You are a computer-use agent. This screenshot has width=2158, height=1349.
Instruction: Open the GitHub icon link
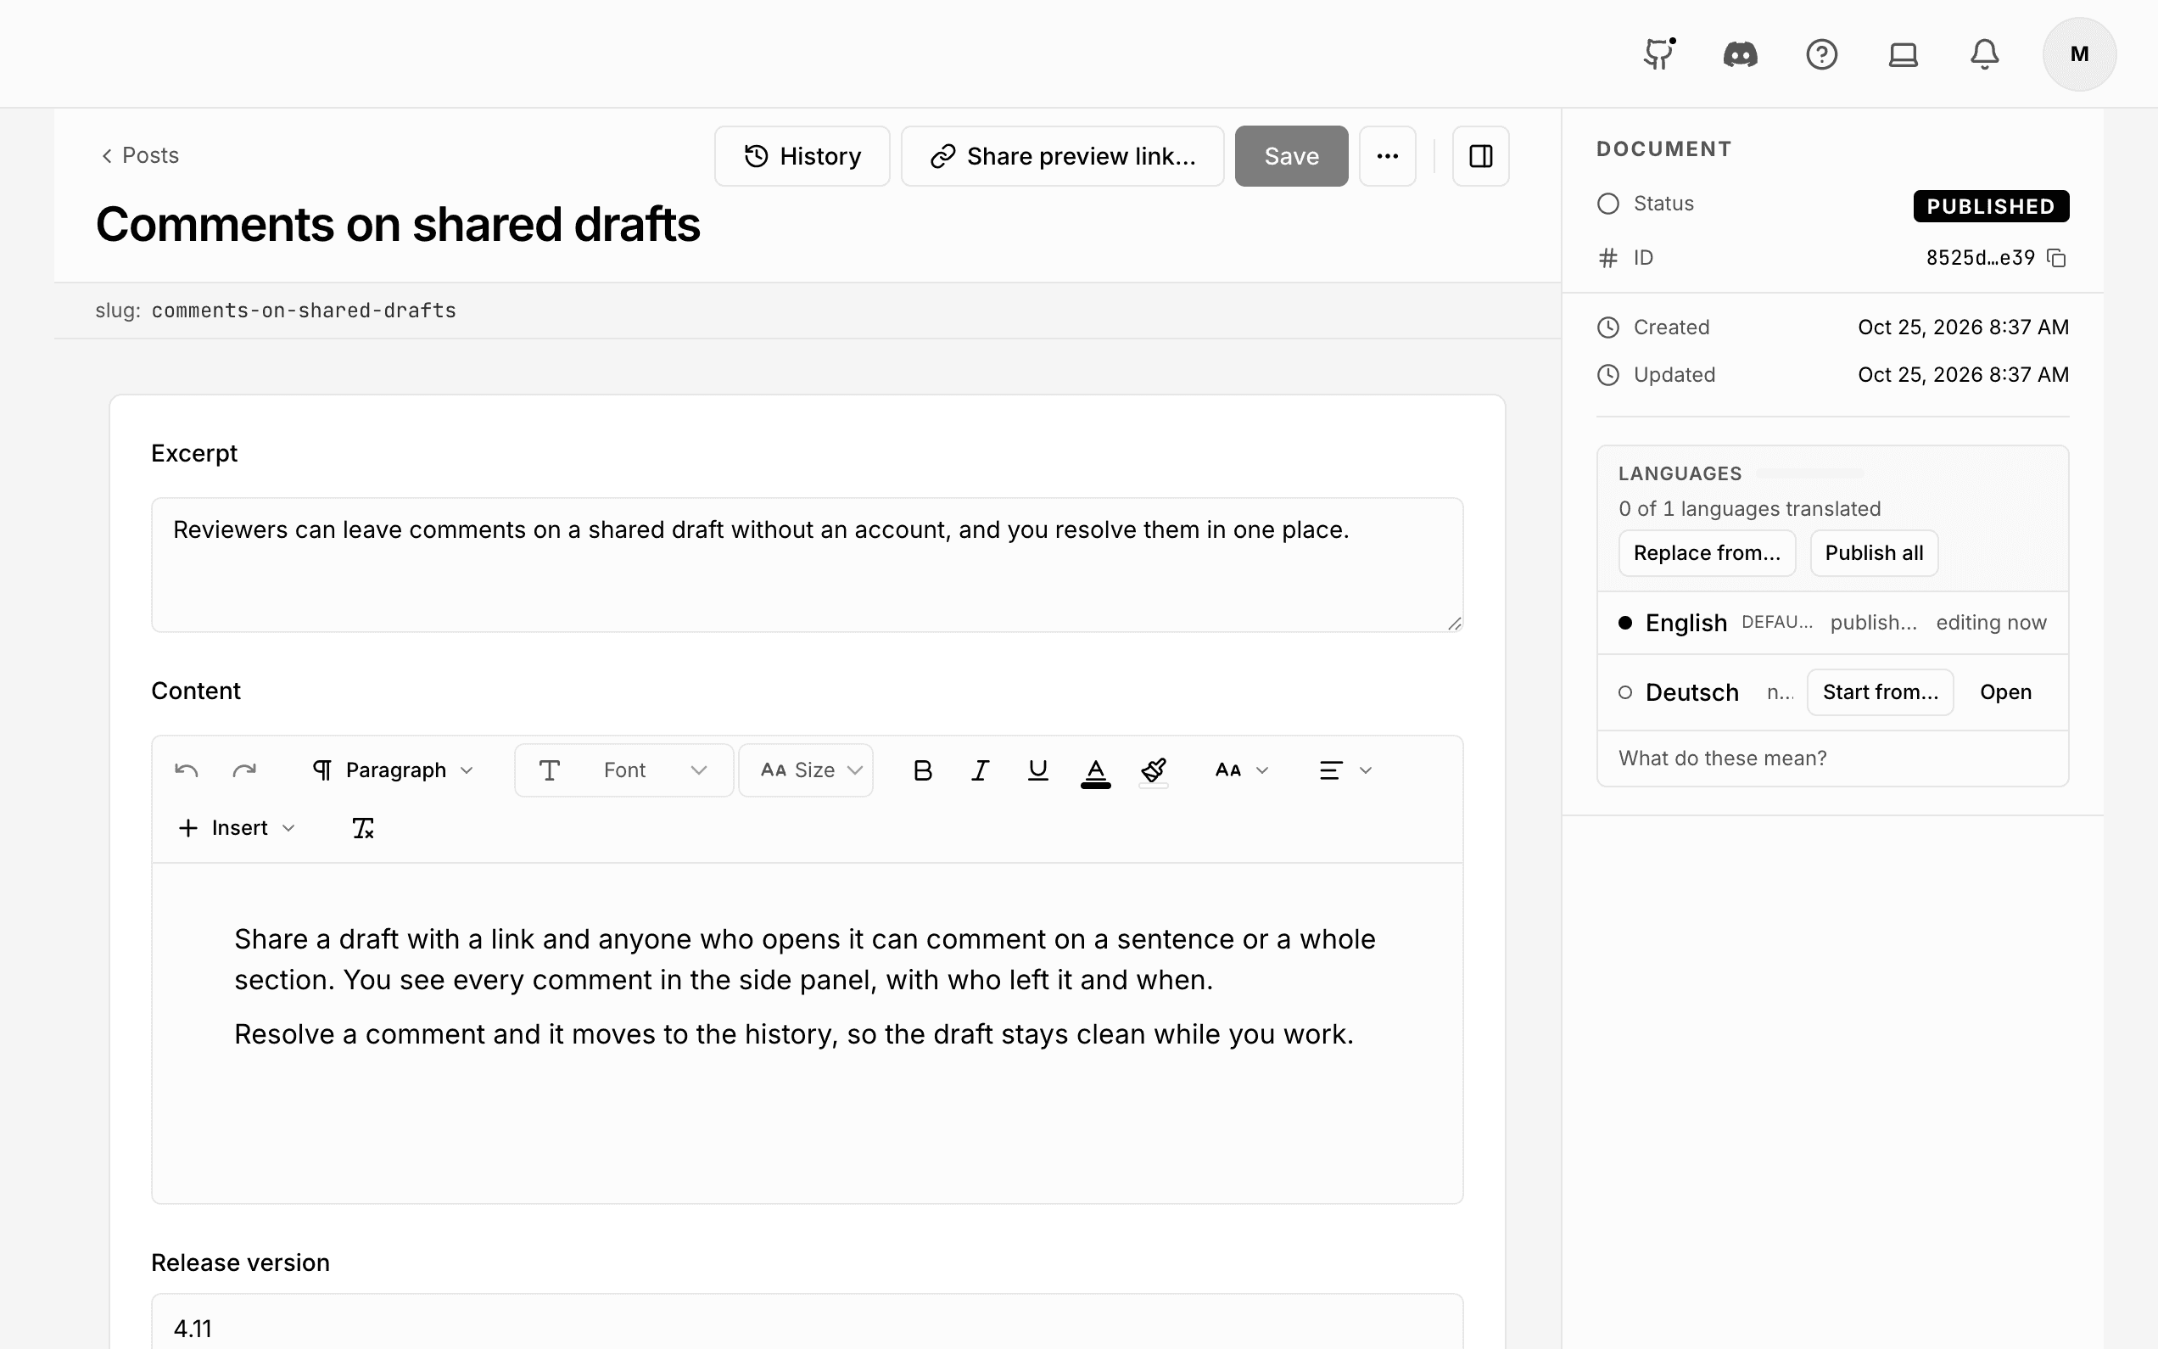[1658, 54]
